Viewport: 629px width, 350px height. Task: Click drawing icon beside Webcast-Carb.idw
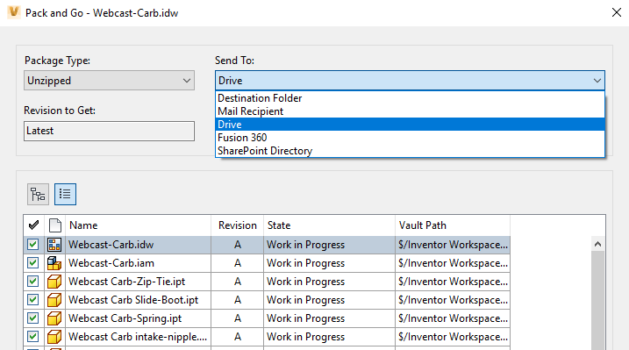tap(54, 245)
